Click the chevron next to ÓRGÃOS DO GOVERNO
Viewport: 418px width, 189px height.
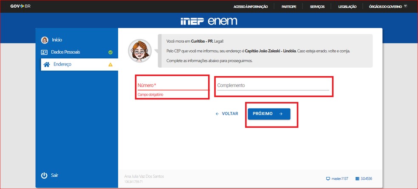click(406, 6)
